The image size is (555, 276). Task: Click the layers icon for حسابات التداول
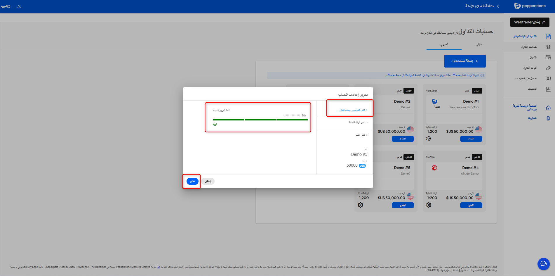(x=548, y=47)
